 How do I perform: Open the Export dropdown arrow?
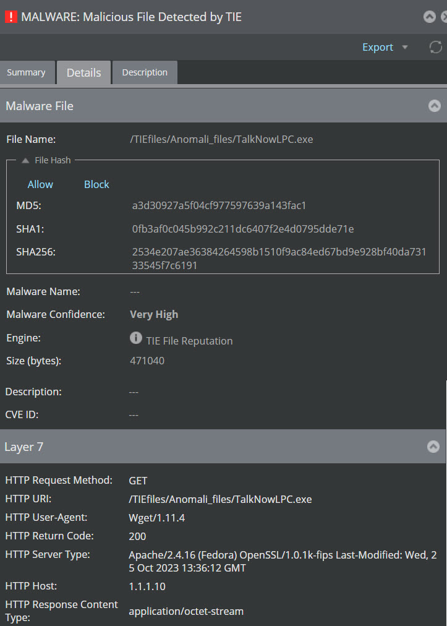click(x=405, y=48)
